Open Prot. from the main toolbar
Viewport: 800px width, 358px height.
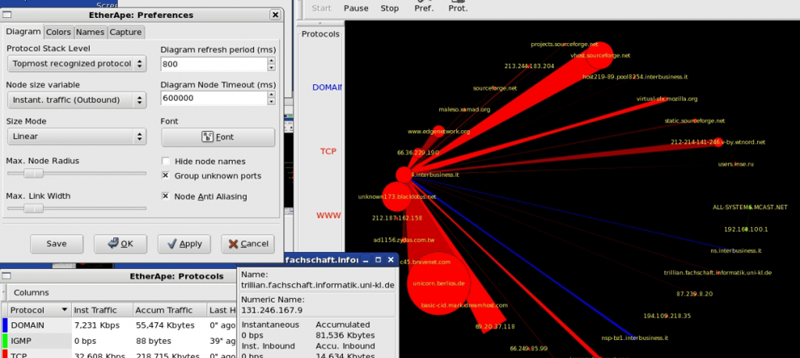tap(458, 6)
